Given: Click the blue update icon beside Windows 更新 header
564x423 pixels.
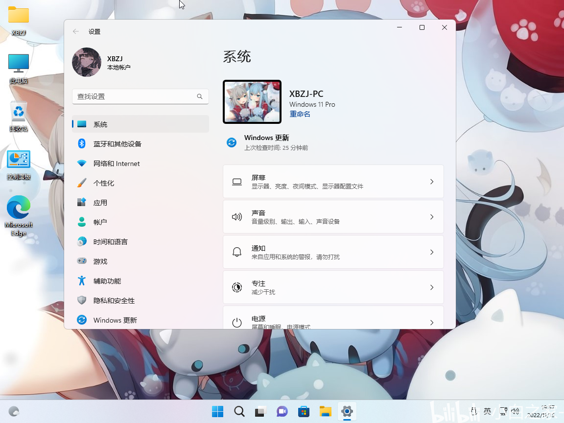Looking at the screenshot, I should (232, 142).
